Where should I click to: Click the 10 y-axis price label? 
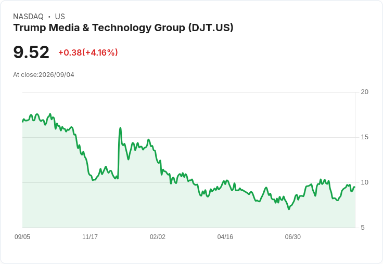pos(364,182)
